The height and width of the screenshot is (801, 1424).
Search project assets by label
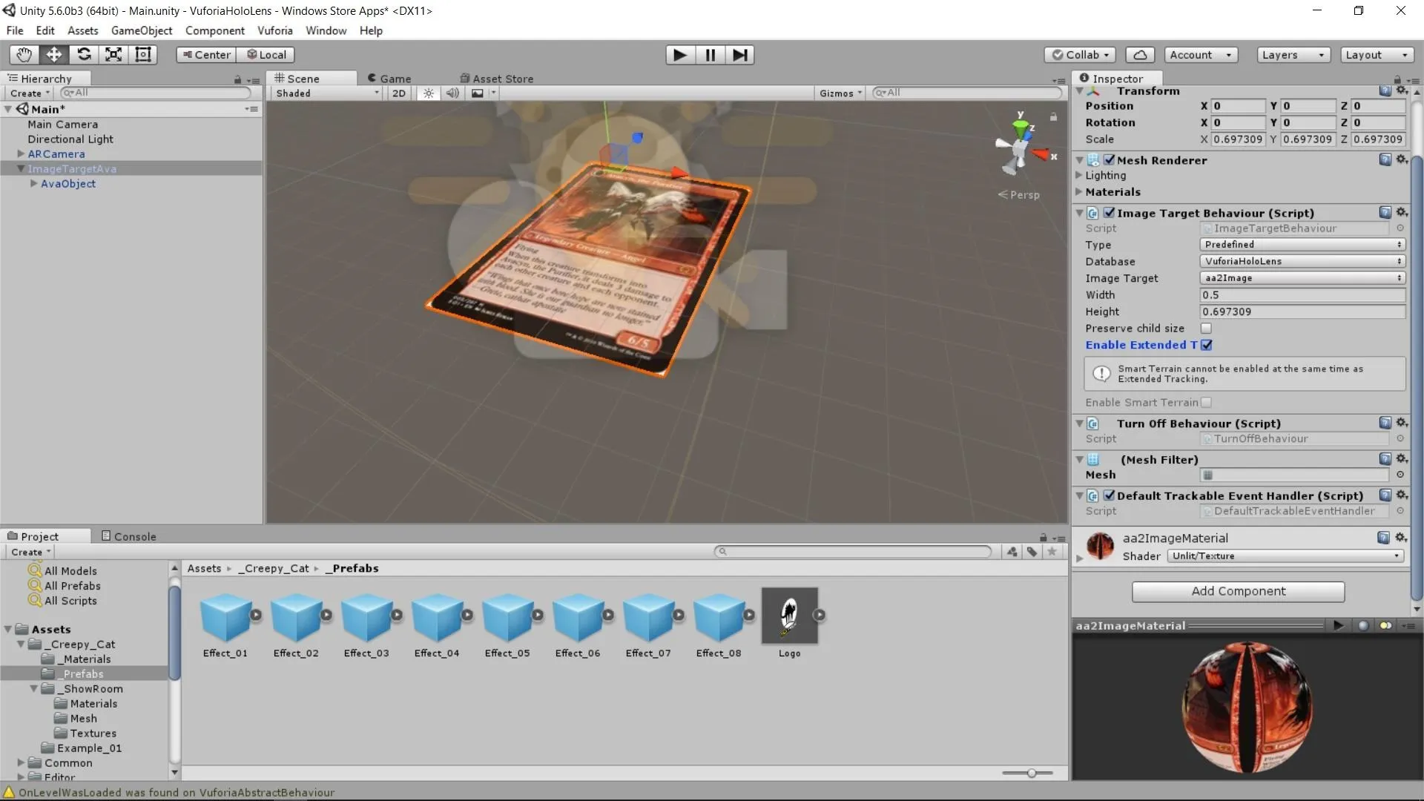coord(1032,552)
